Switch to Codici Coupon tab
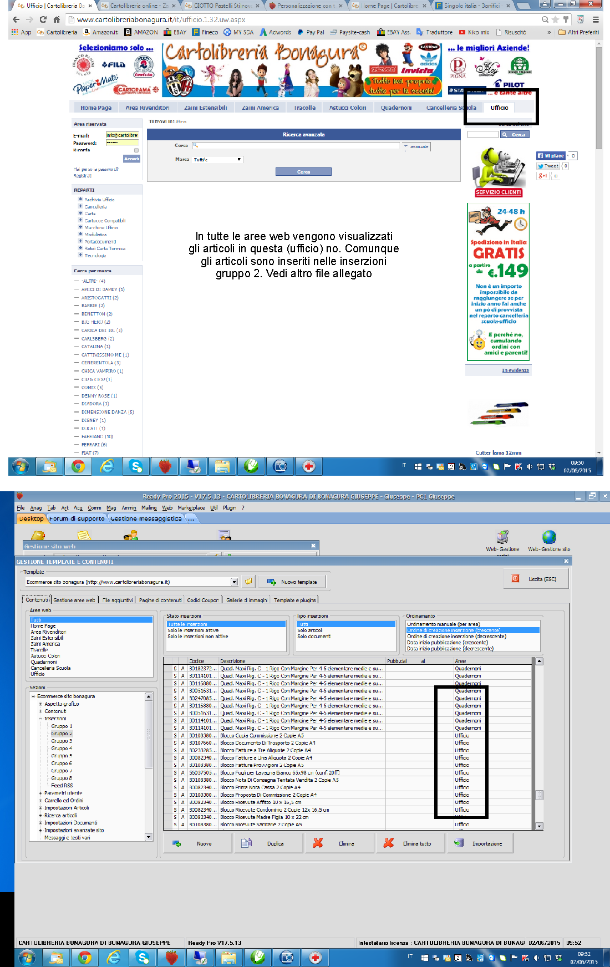 [203, 600]
